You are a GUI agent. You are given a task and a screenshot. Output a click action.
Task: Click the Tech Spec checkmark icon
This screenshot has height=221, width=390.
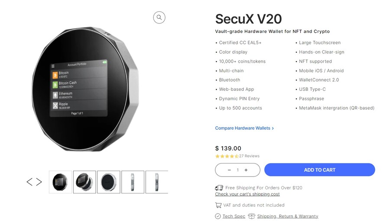pos(218,216)
